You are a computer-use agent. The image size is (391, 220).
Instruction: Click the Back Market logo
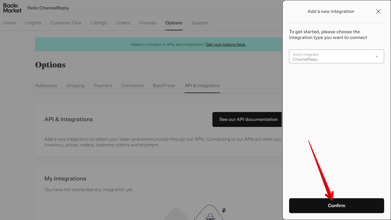tap(12, 8)
